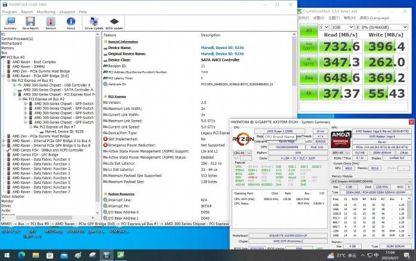Open the Report menu
The height and width of the screenshot is (261, 416).
point(27,11)
